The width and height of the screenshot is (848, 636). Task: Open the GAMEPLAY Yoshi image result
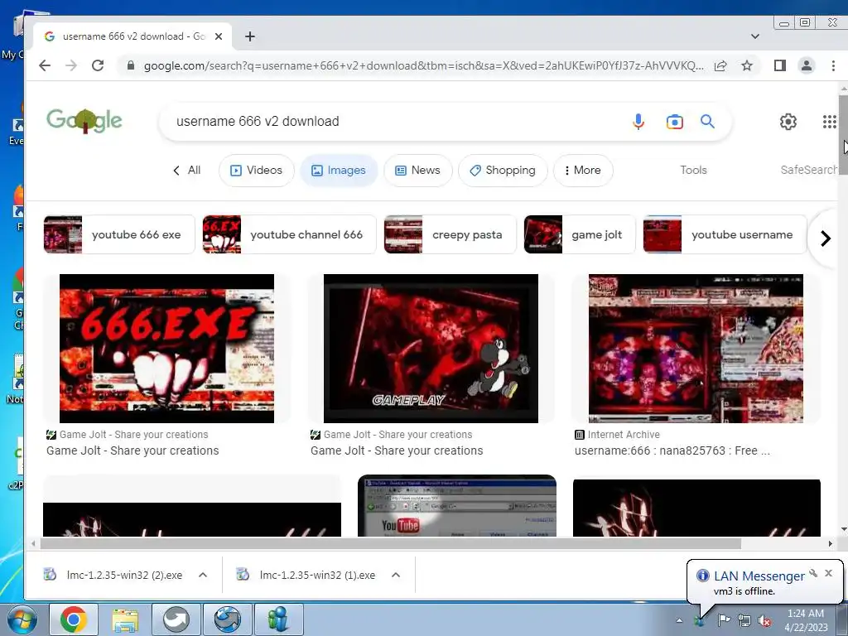[x=431, y=349]
